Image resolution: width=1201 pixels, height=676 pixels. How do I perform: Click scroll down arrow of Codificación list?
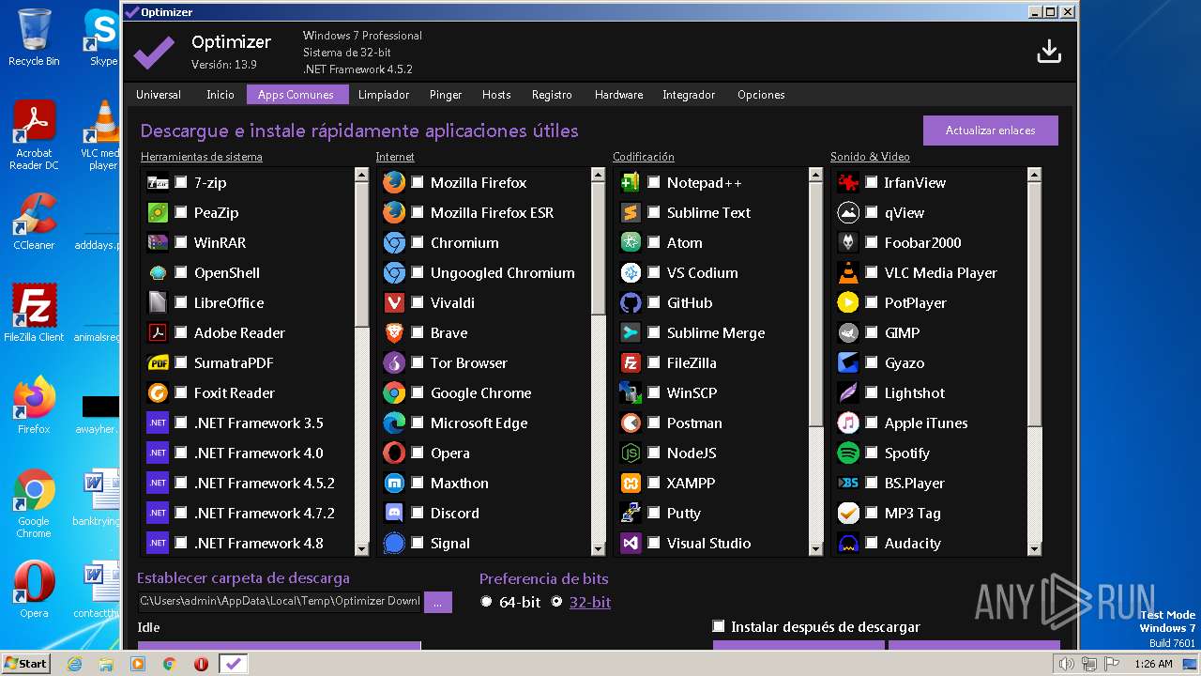(x=816, y=549)
